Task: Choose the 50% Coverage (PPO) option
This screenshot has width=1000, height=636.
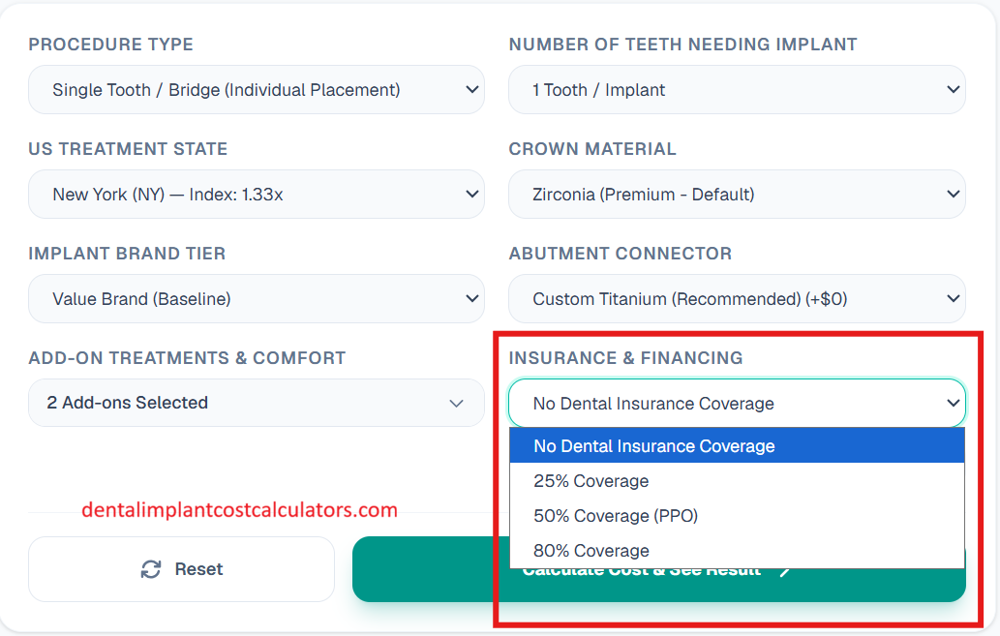Action: tap(737, 515)
